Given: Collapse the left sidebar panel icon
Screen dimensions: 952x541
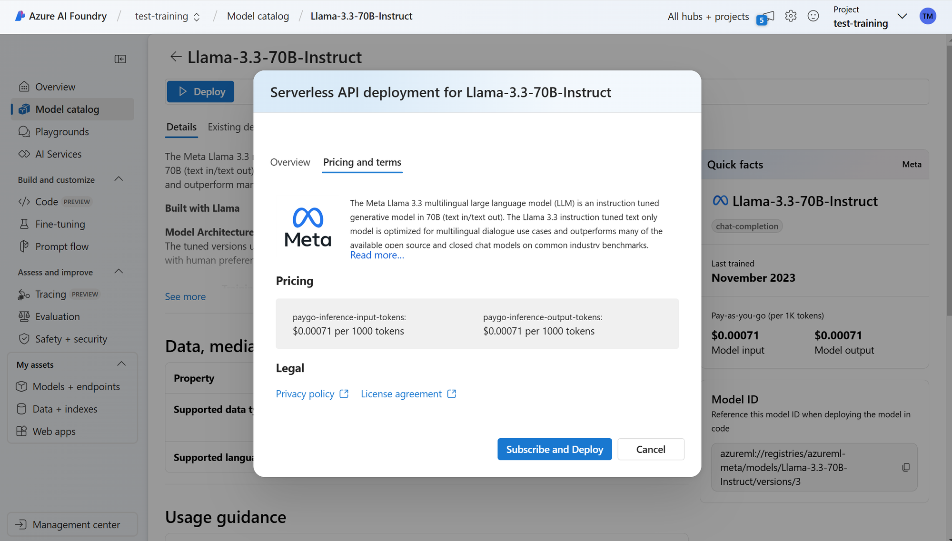Looking at the screenshot, I should (120, 59).
